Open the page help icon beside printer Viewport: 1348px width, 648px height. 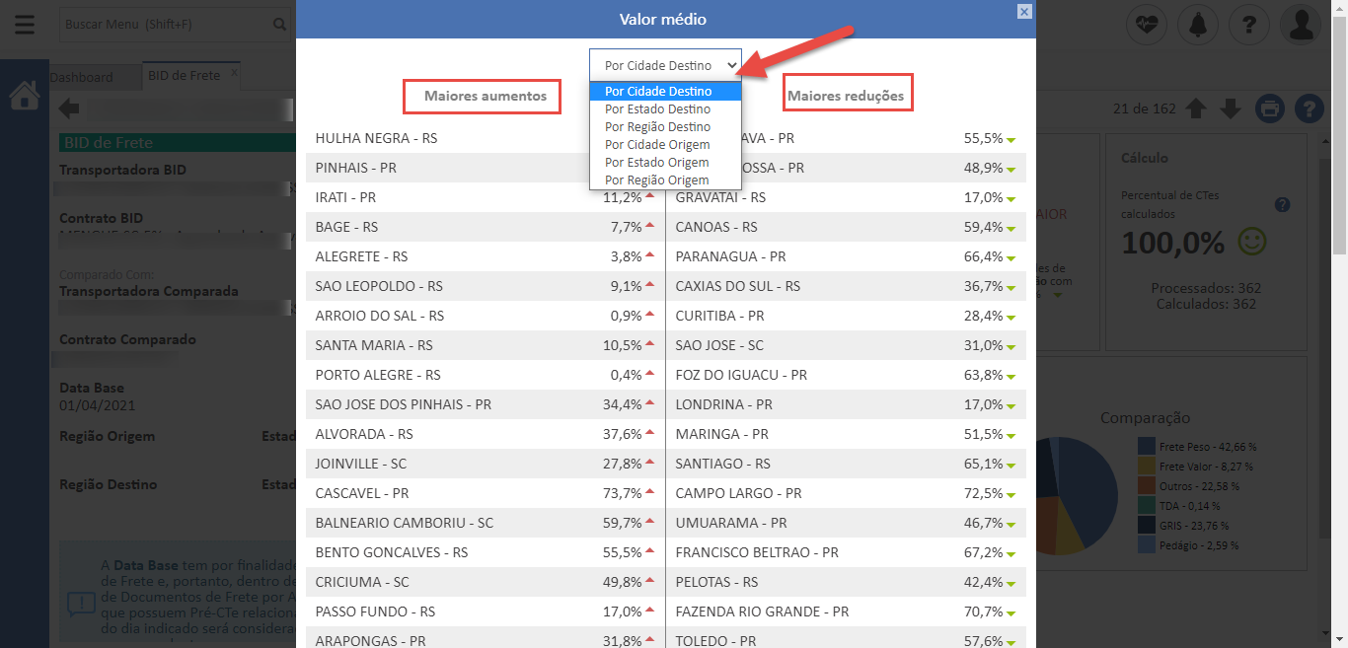(x=1308, y=108)
